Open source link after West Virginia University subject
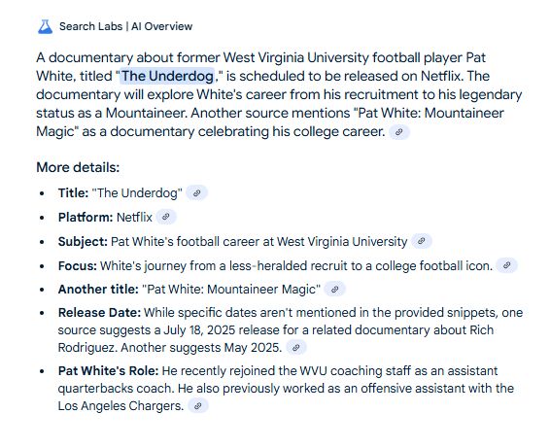This screenshot has height=448, width=550. pyautogui.click(x=422, y=241)
